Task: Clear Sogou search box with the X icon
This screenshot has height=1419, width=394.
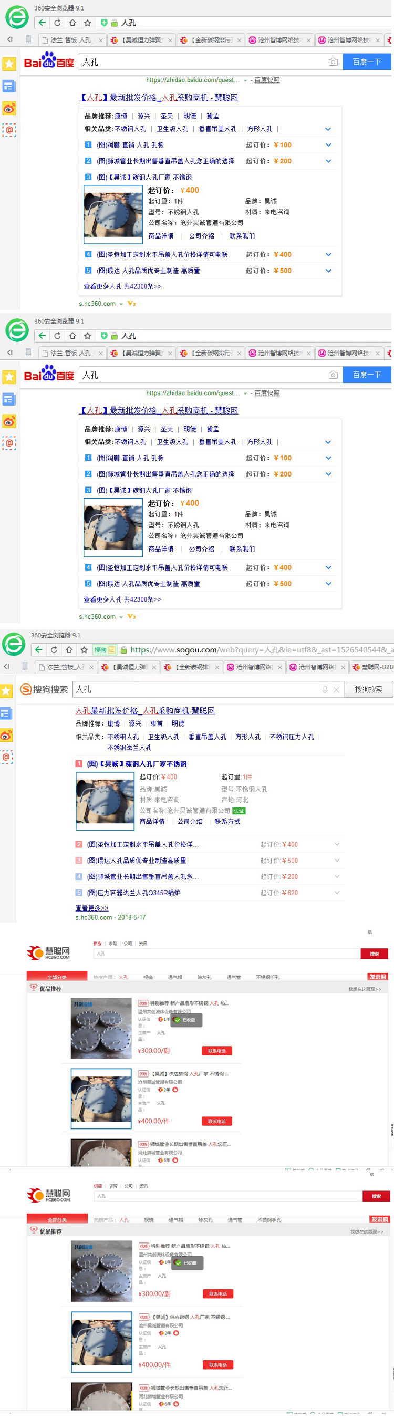Action: [x=336, y=689]
